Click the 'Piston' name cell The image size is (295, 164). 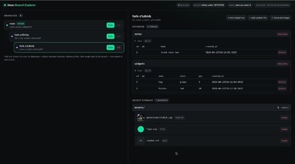point(162,89)
